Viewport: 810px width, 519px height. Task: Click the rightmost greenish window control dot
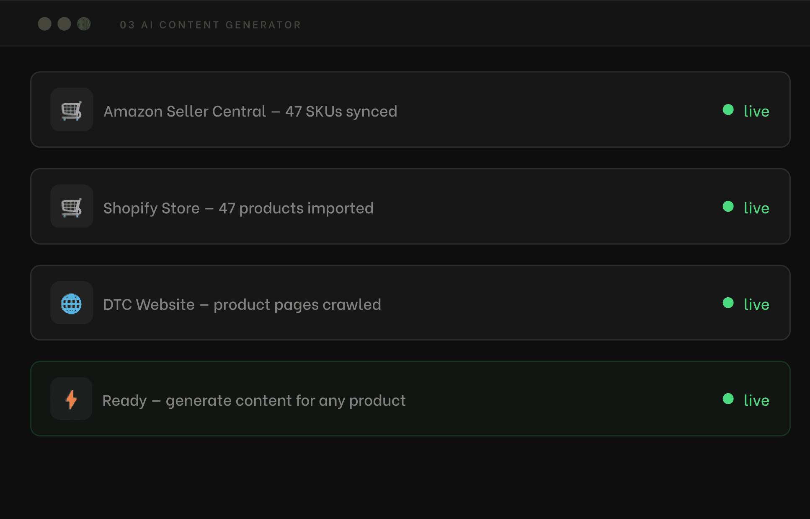pyautogui.click(x=84, y=24)
